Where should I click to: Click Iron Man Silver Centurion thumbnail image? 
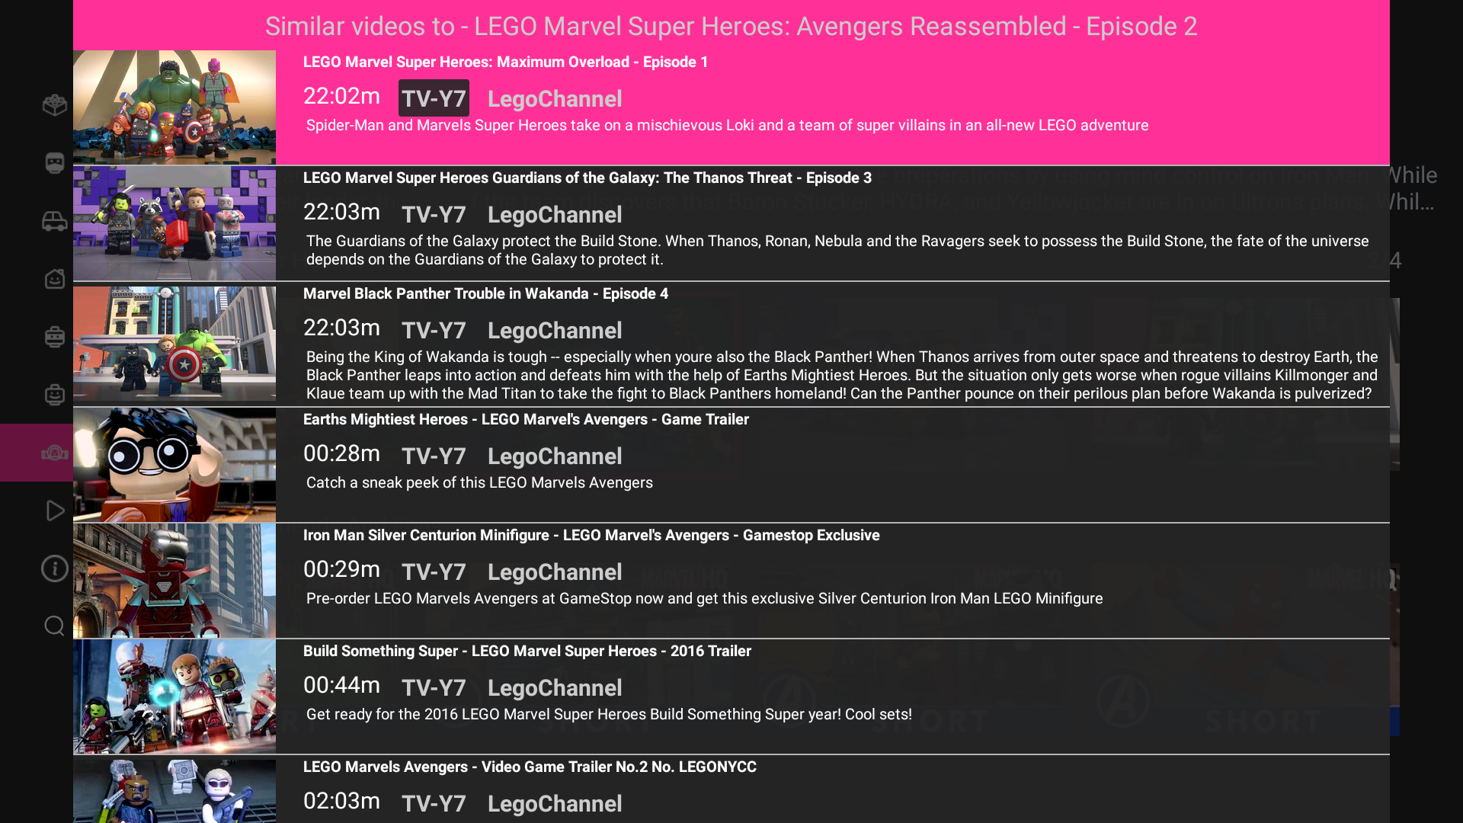[174, 581]
